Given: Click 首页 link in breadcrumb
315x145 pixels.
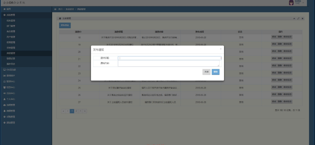Looking at the screenshot, I should [61, 9].
